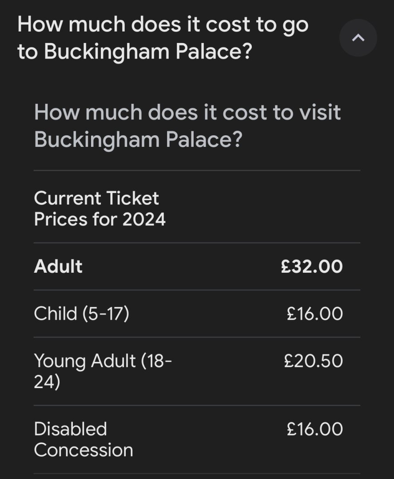Click the "Current Ticket Prices for 2024" header

pos(99,208)
